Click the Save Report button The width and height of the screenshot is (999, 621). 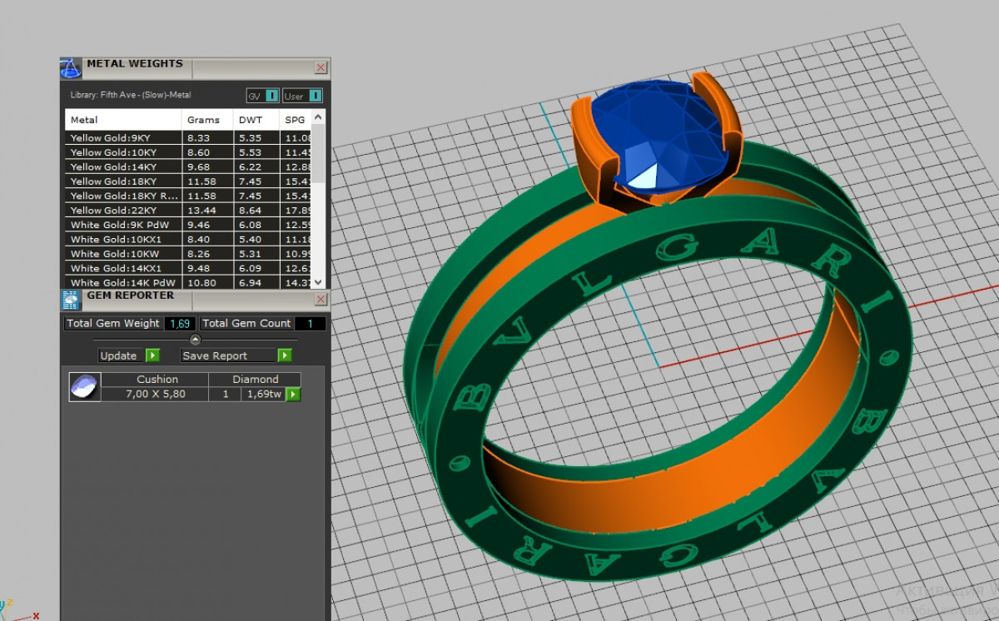pos(216,355)
